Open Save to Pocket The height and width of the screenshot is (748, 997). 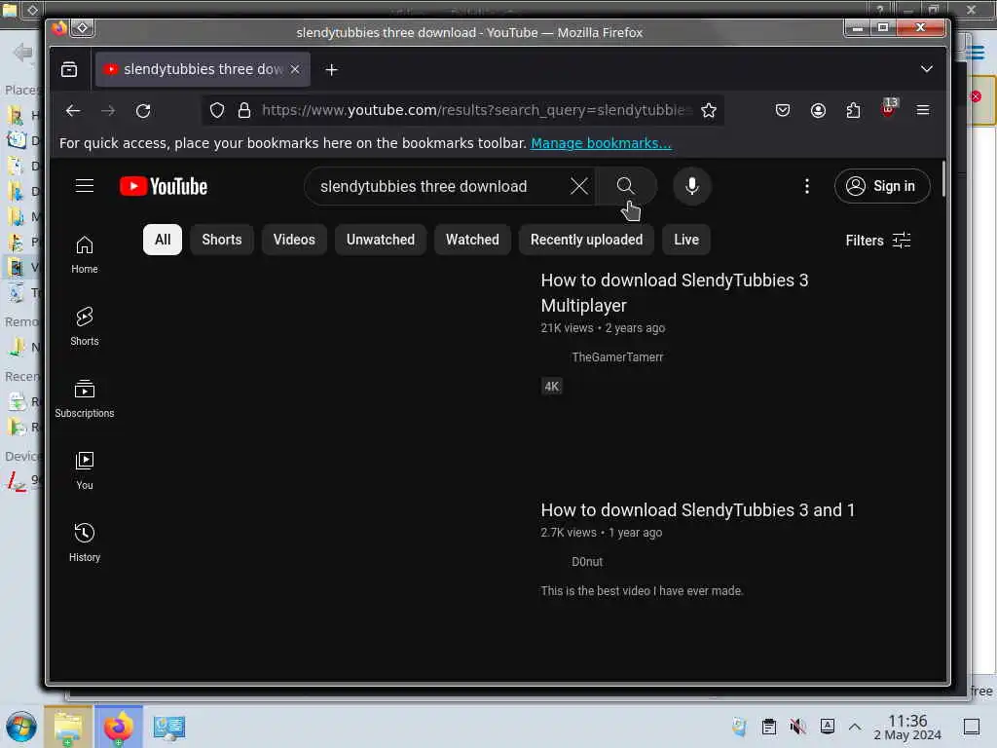click(x=783, y=111)
